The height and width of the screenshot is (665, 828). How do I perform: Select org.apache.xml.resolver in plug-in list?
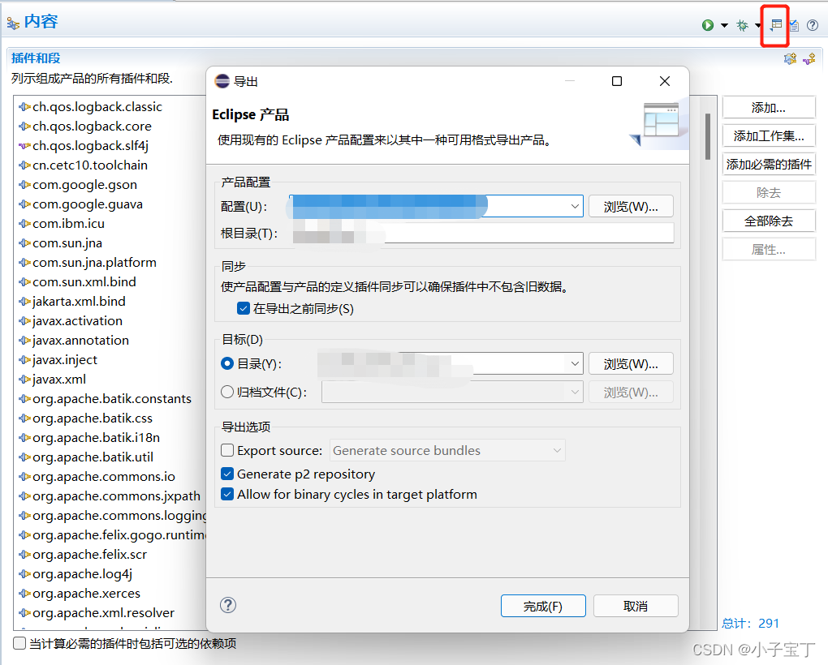[103, 613]
